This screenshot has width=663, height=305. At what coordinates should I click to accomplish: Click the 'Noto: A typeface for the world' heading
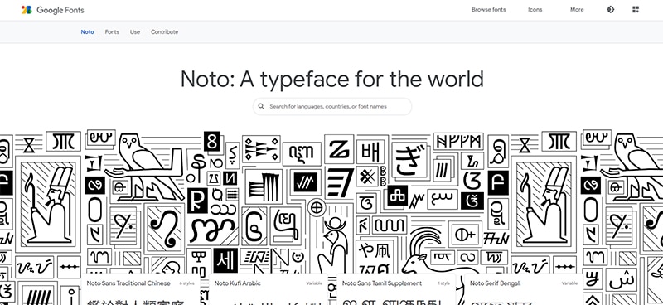click(332, 80)
